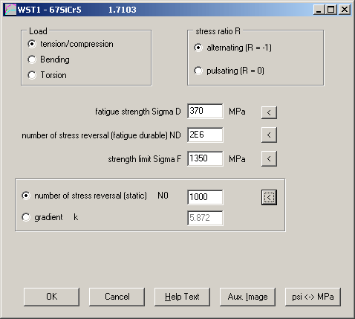This screenshot has height=319, width=355.
Task: Click the N0 input field showing 1000
Action: (x=205, y=197)
